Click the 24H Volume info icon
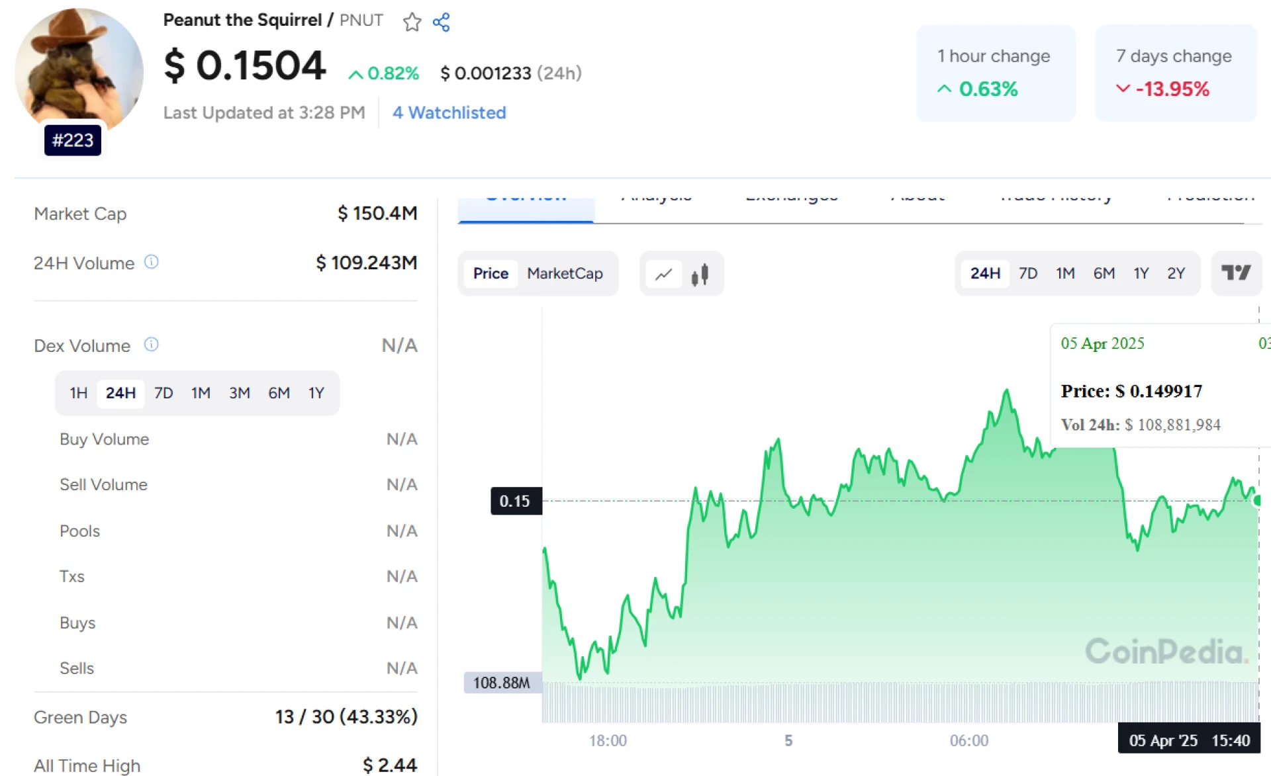This screenshot has height=776, width=1271. 152,262
